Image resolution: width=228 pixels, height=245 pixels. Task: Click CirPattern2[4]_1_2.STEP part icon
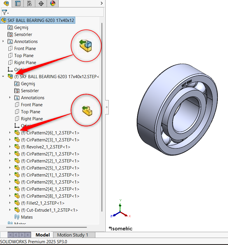(x=17, y=189)
